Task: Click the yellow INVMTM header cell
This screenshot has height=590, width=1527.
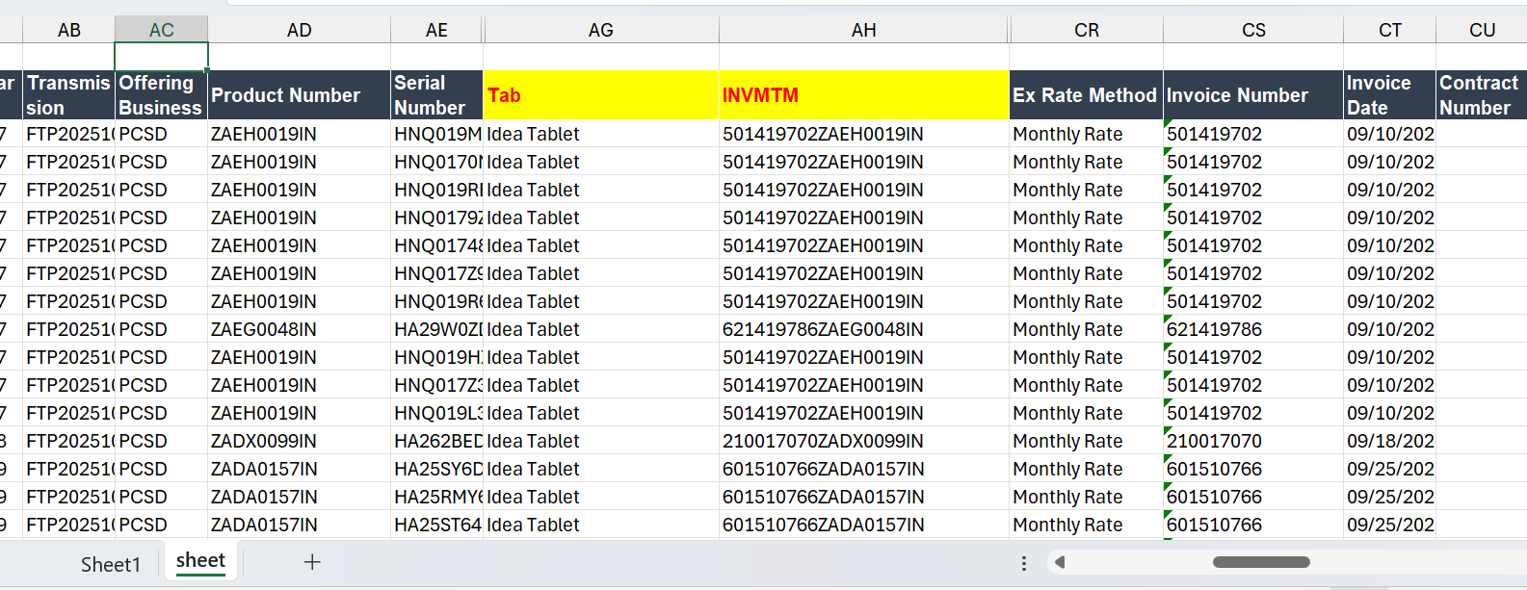Action: (863, 95)
